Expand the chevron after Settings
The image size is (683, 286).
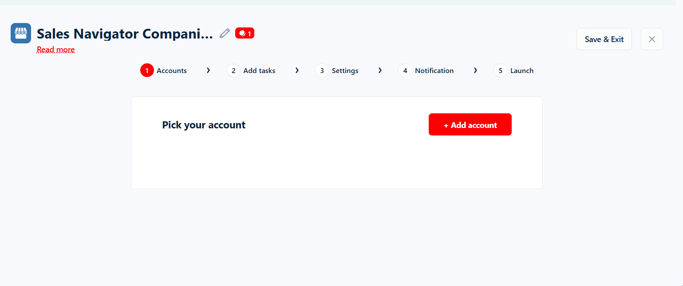click(x=380, y=70)
